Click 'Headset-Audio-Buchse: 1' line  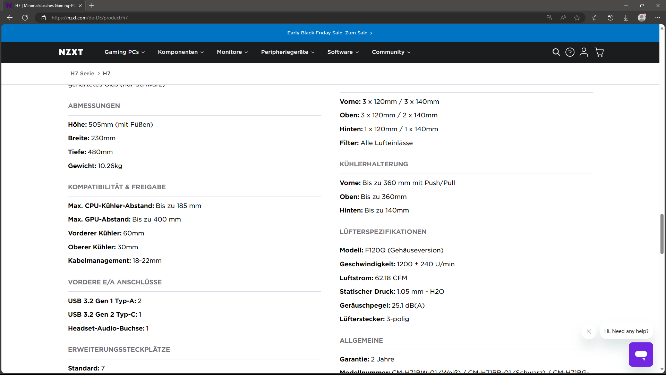click(x=108, y=328)
